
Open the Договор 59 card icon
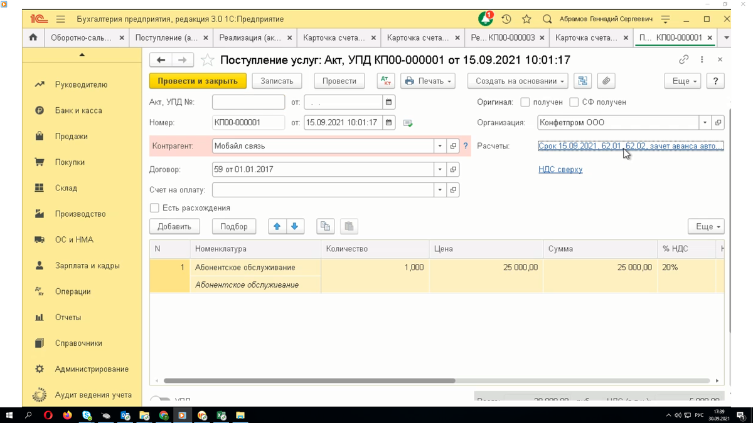click(x=453, y=169)
